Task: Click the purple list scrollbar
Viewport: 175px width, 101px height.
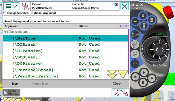Action: point(129,51)
